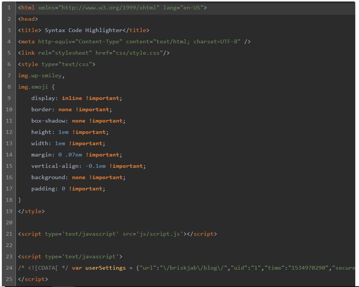The height and width of the screenshot is (287, 359).
Task: Click the userSettings variable name
Action: tap(105, 268)
